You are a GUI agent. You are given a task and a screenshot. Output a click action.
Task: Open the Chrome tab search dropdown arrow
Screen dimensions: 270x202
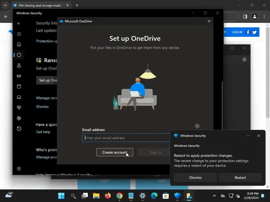pyautogui.click(x=5, y=5)
